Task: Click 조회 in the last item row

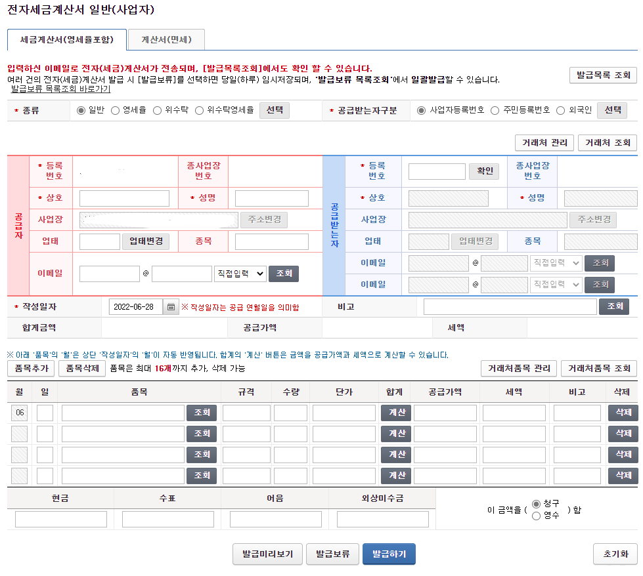Action: pyautogui.click(x=202, y=476)
